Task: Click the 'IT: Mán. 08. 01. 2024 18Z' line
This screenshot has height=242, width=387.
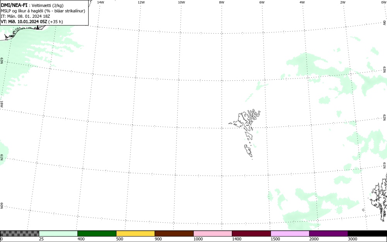Action: (26, 16)
